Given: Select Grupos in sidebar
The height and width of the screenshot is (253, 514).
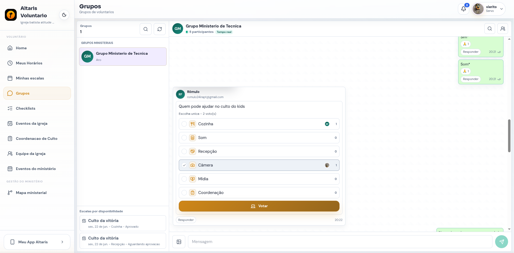Looking at the screenshot, I should coord(37,93).
